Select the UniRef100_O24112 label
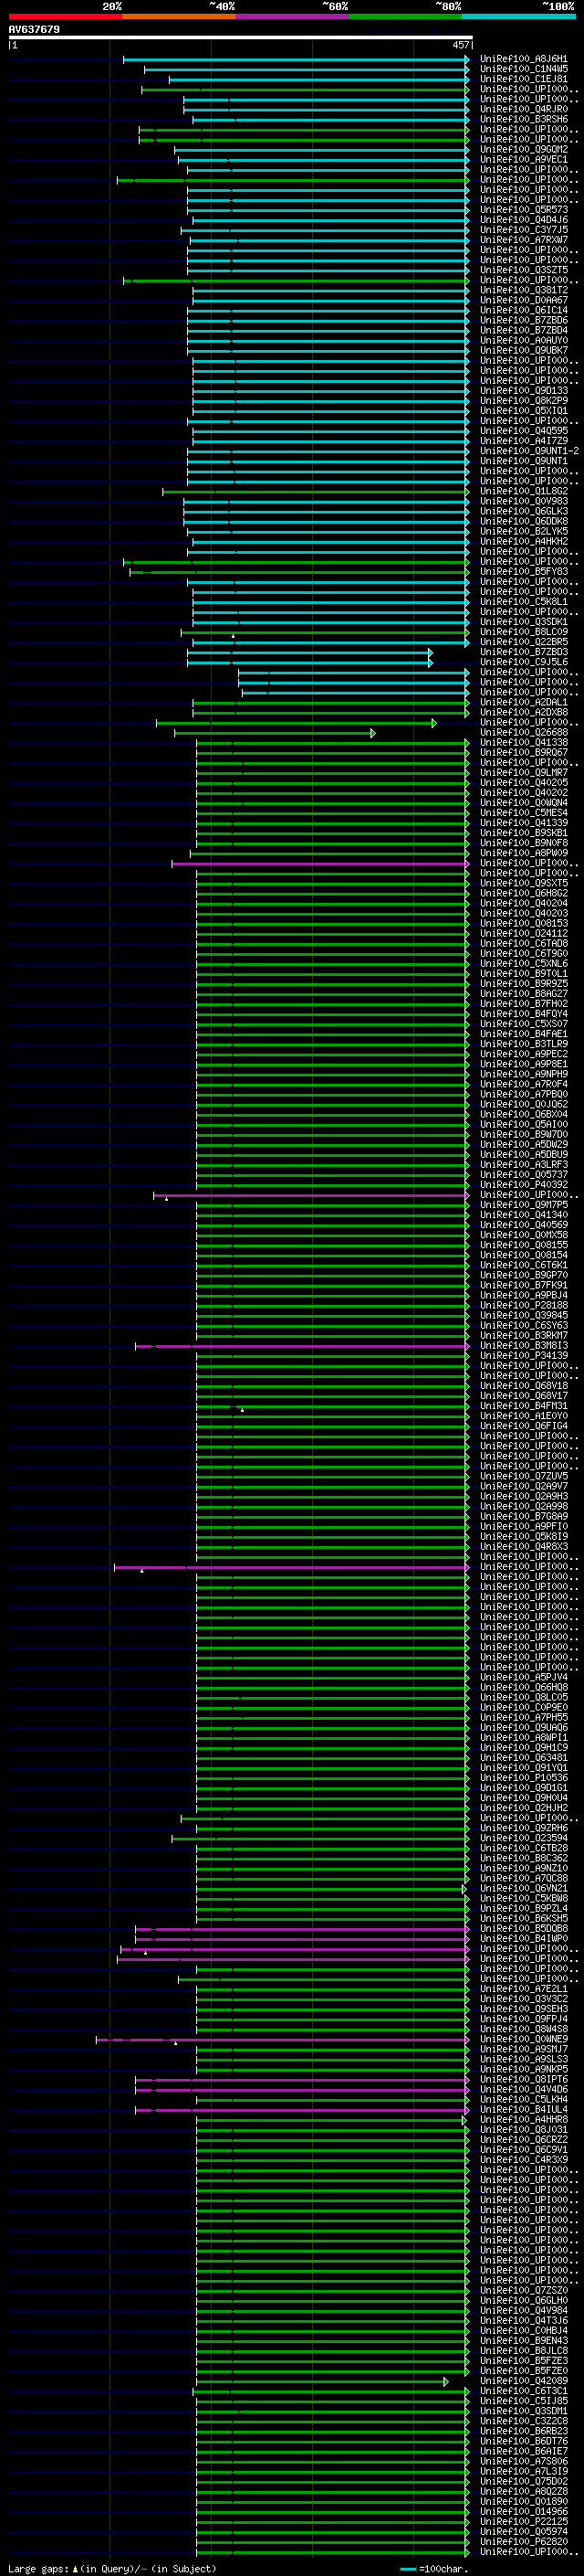The height and width of the screenshot is (2576, 584). click(523, 933)
